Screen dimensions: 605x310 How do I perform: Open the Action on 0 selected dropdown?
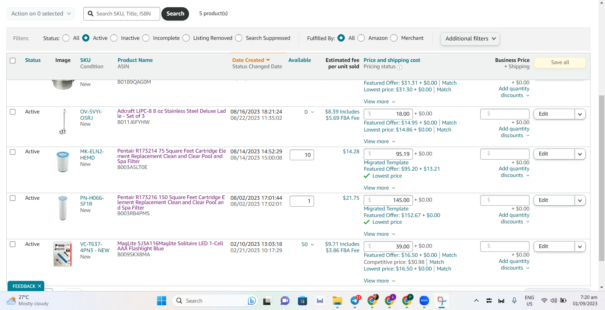tap(41, 14)
